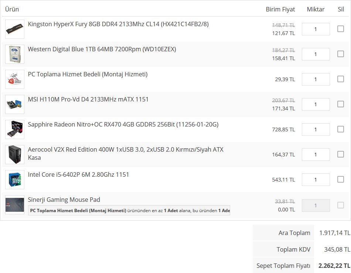Focus quantity field for Intel Core i5-6402P
The image size is (351, 273).
point(316,180)
